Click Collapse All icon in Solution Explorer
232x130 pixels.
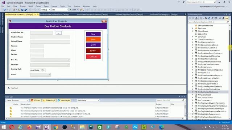[x=212, y=18]
